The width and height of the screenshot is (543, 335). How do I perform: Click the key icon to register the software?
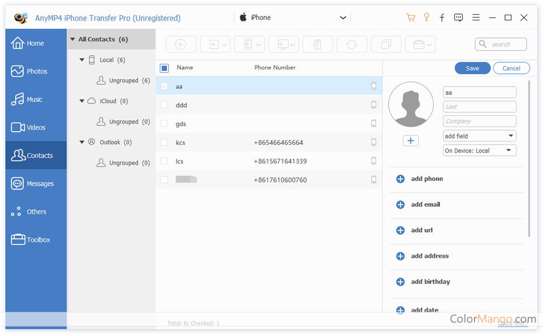tap(426, 17)
